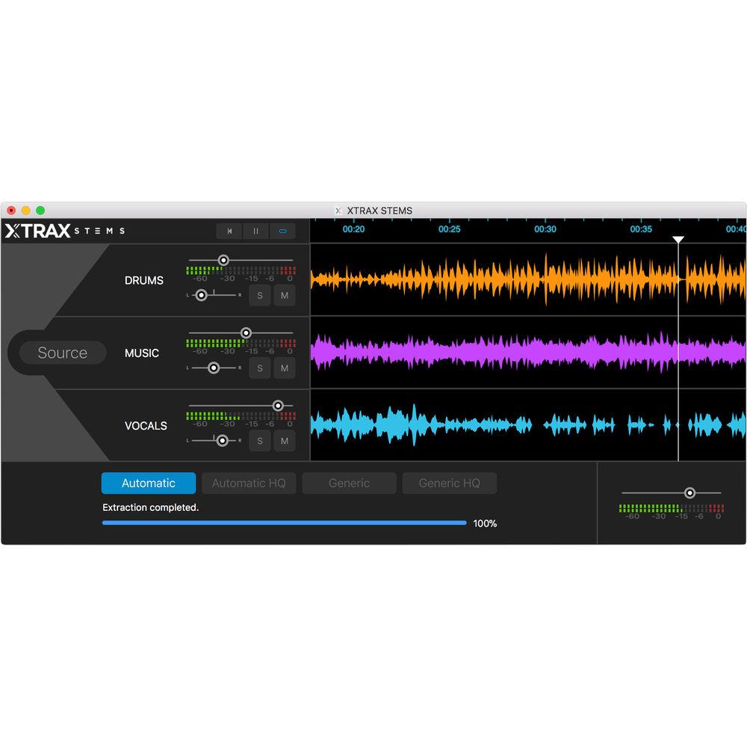Select the Automatic HQ extraction mode
The width and height of the screenshot is (747, 747).
(x=249, y=483)
